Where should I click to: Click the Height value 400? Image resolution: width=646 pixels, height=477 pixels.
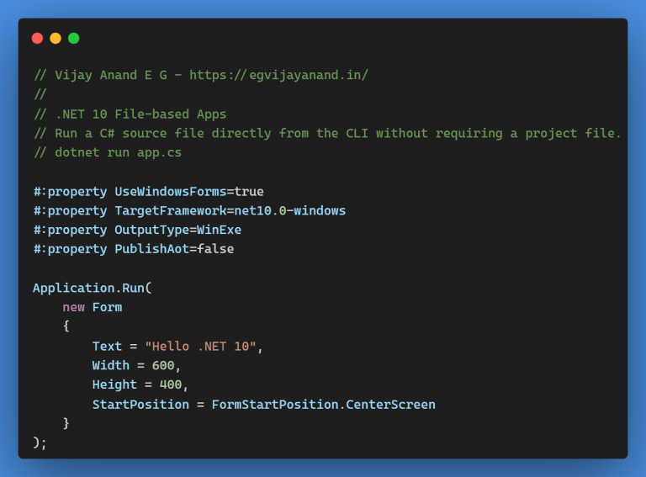point(170,384)
